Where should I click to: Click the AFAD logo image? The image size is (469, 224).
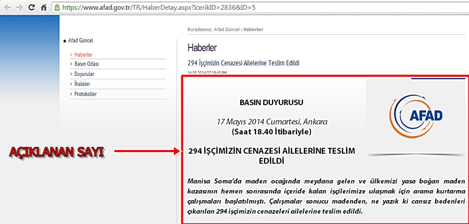point(415,115)
